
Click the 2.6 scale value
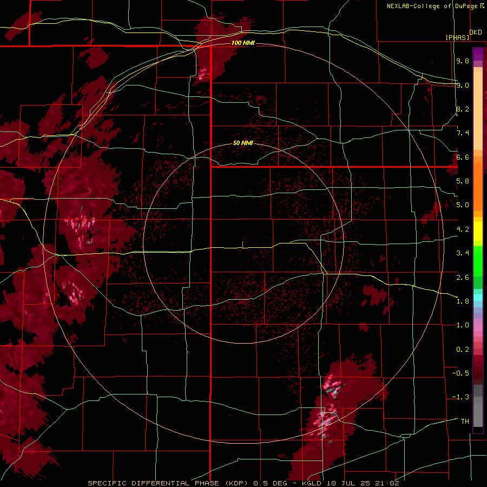pyautogui.click(x=463, y=277)
